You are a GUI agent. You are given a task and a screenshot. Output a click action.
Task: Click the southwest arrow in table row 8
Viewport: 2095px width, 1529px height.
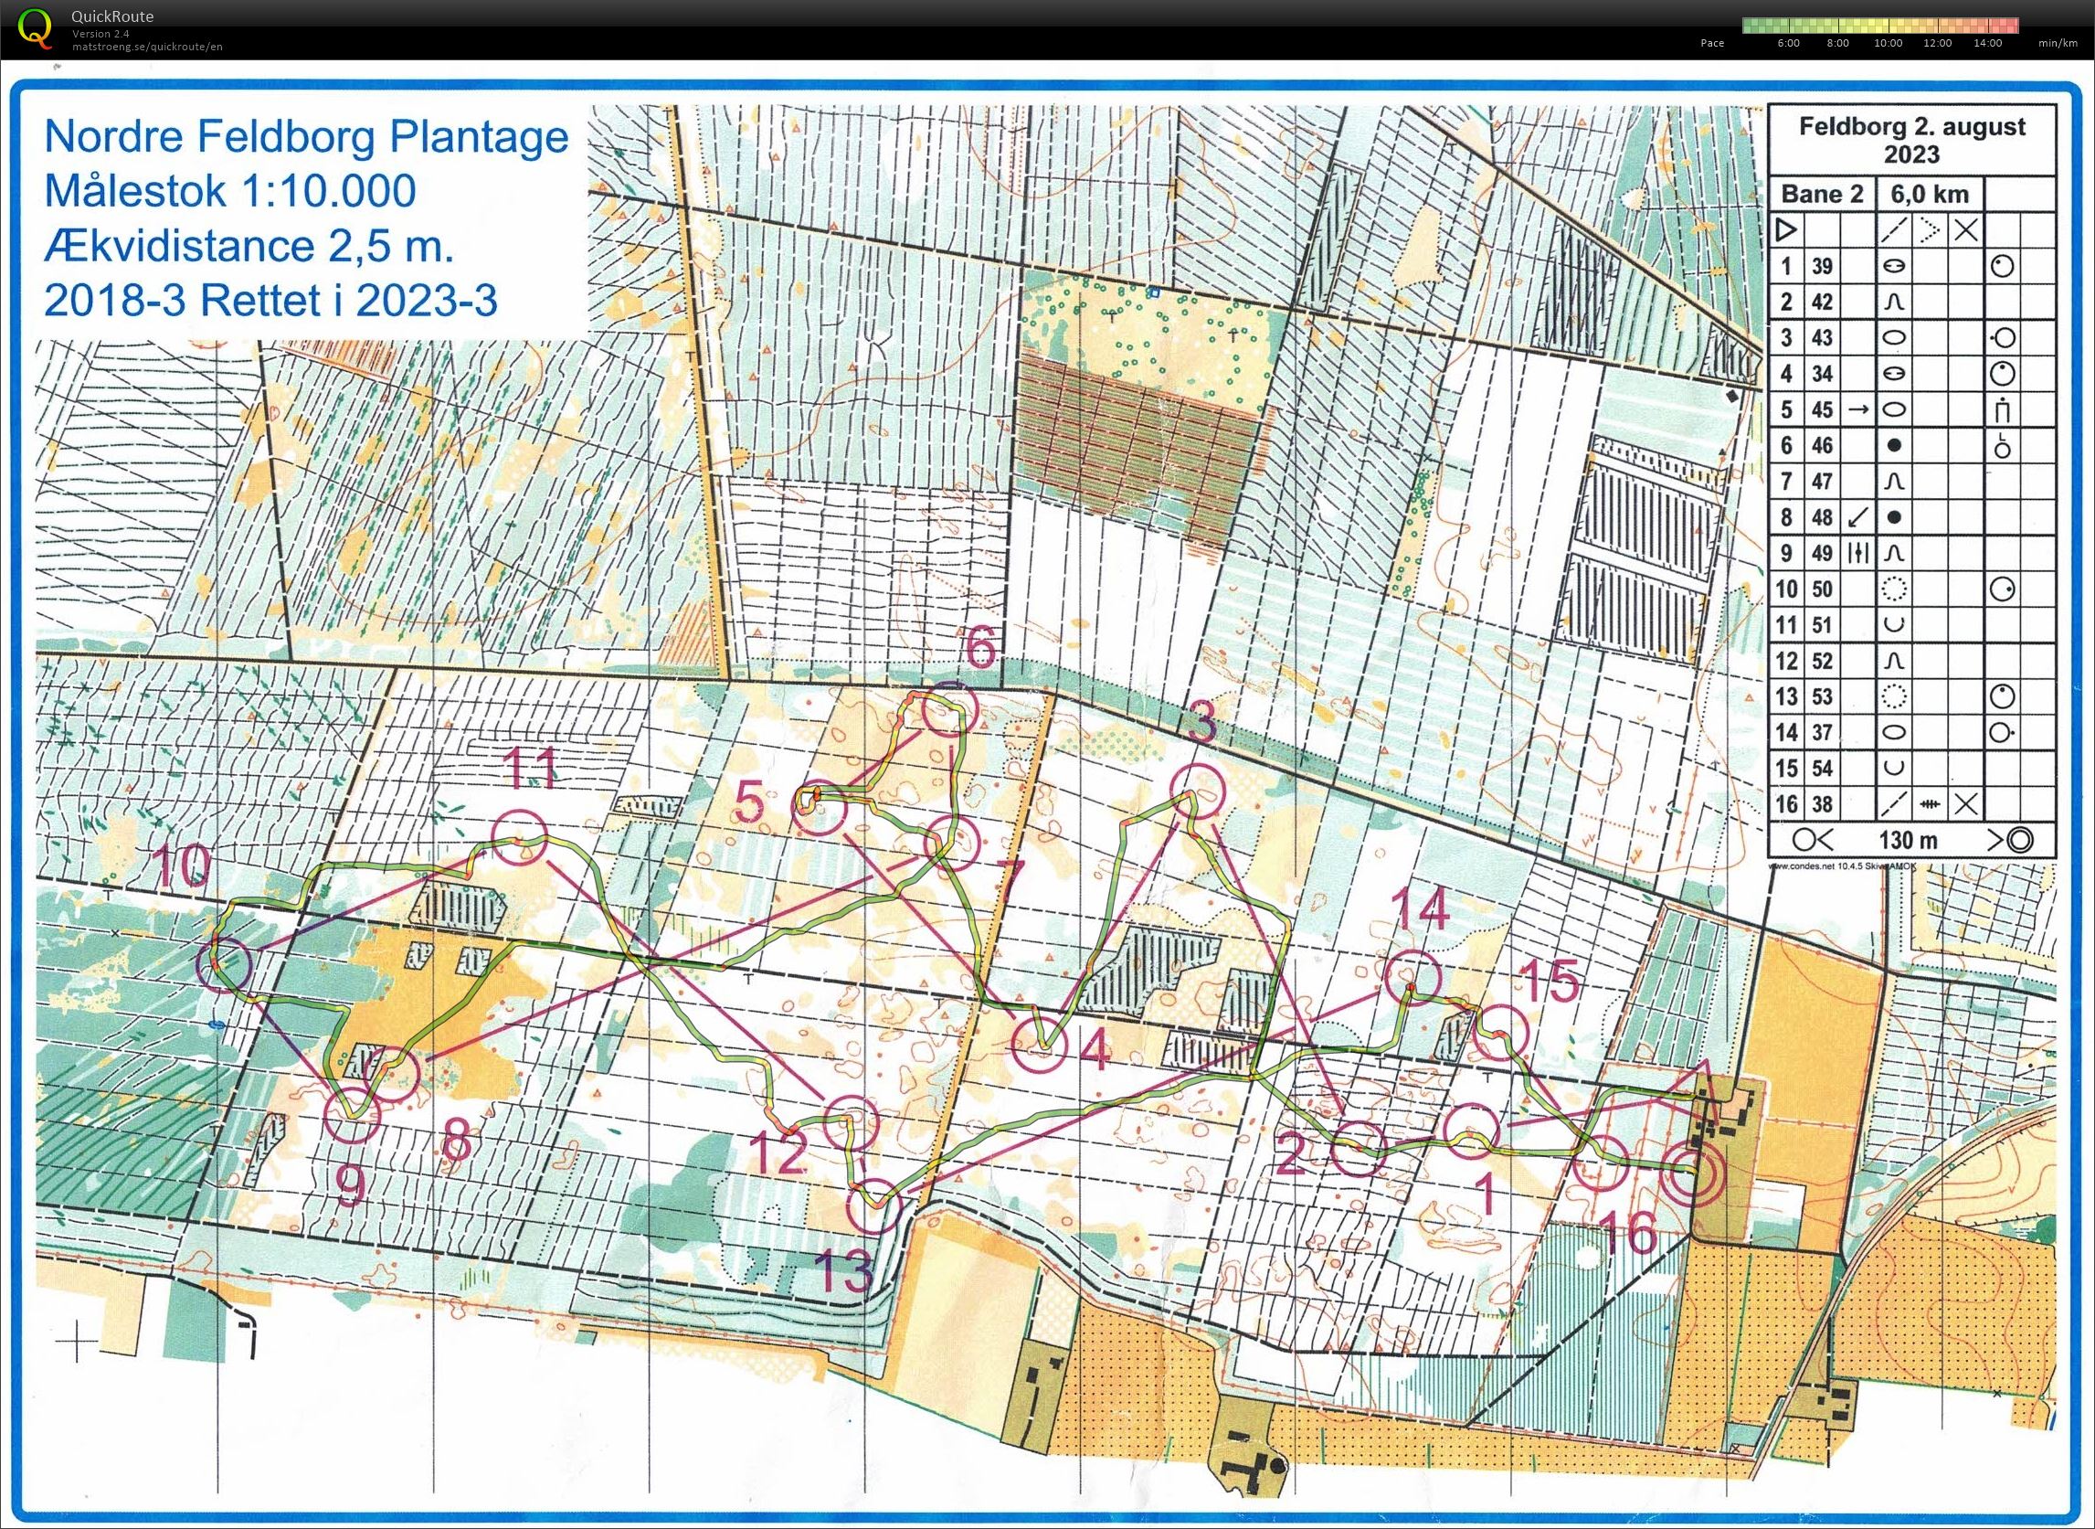pos(1858,516)
